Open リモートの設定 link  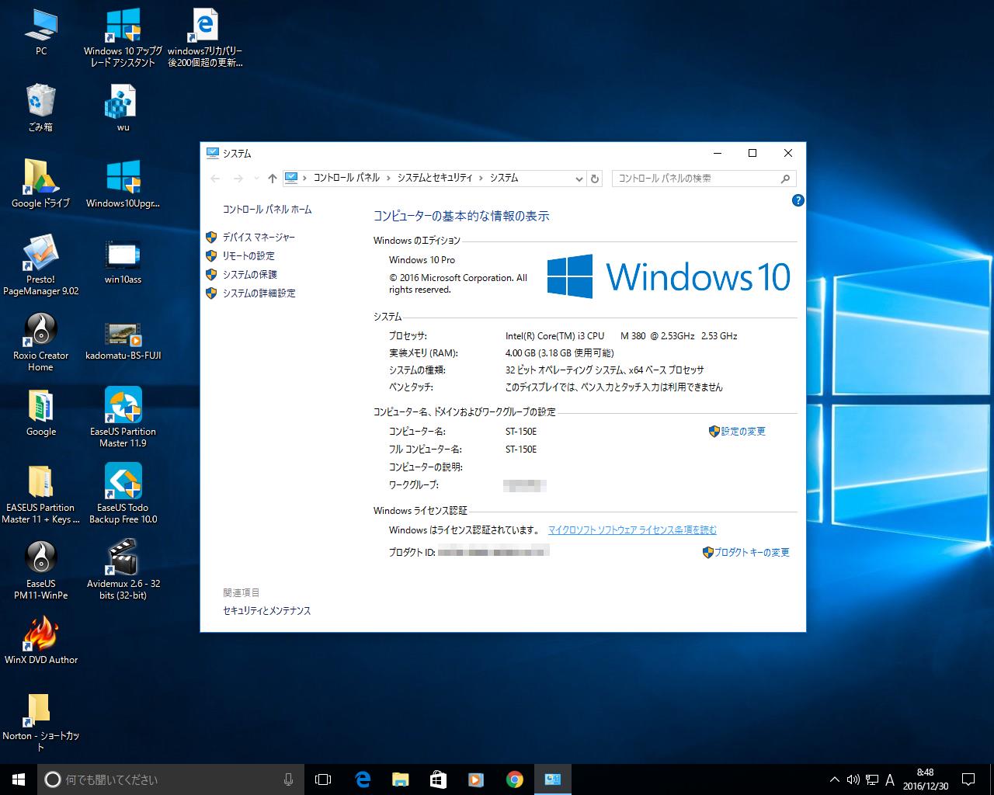point(248,256)
